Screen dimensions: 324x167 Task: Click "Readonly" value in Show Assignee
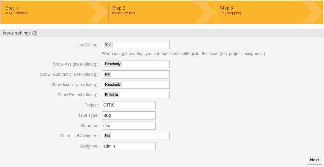[x=113, y=64]
